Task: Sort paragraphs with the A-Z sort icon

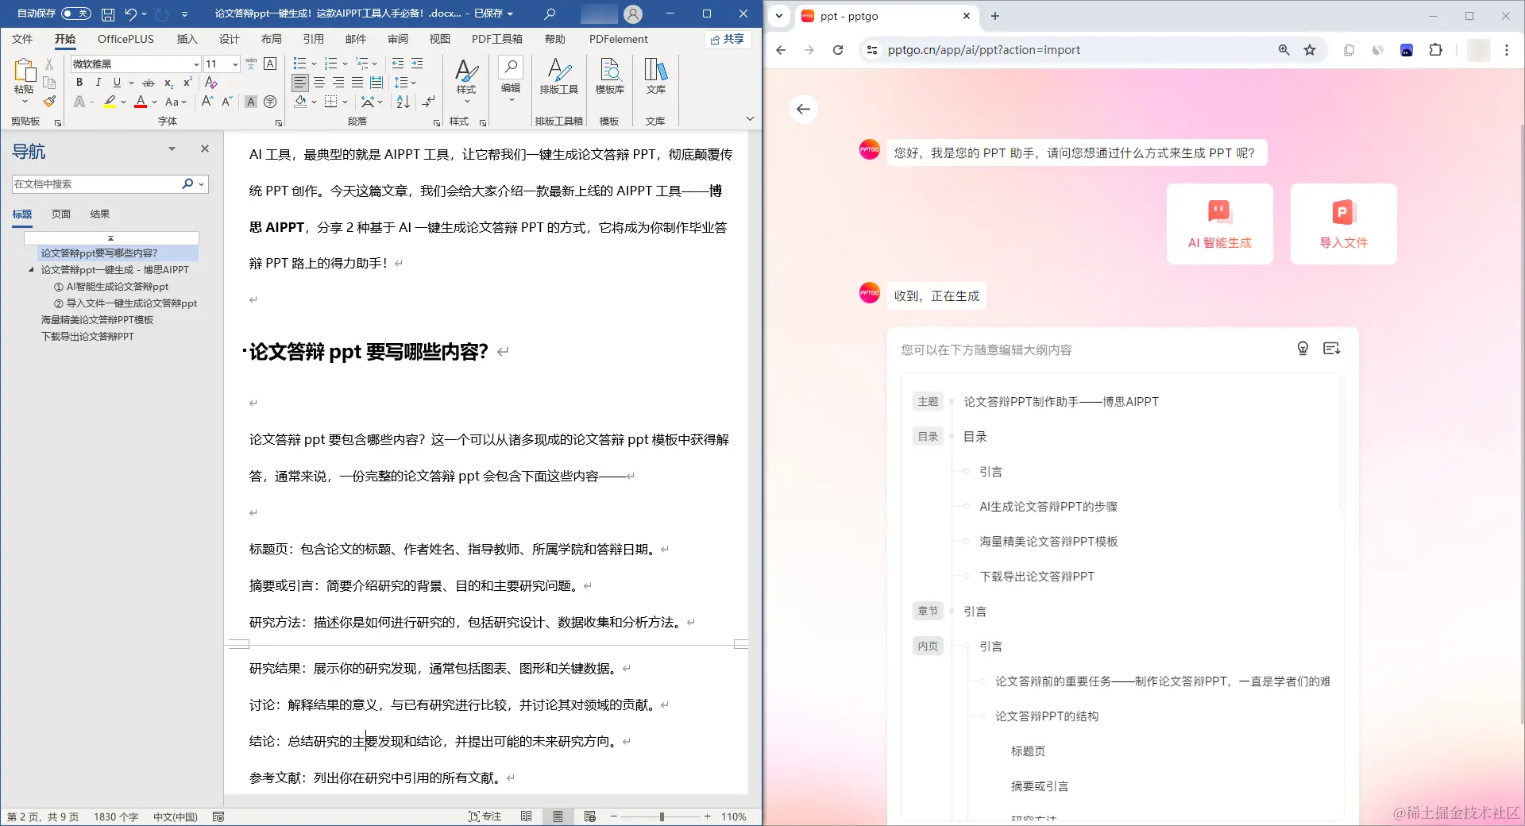Action: [403, 102]
